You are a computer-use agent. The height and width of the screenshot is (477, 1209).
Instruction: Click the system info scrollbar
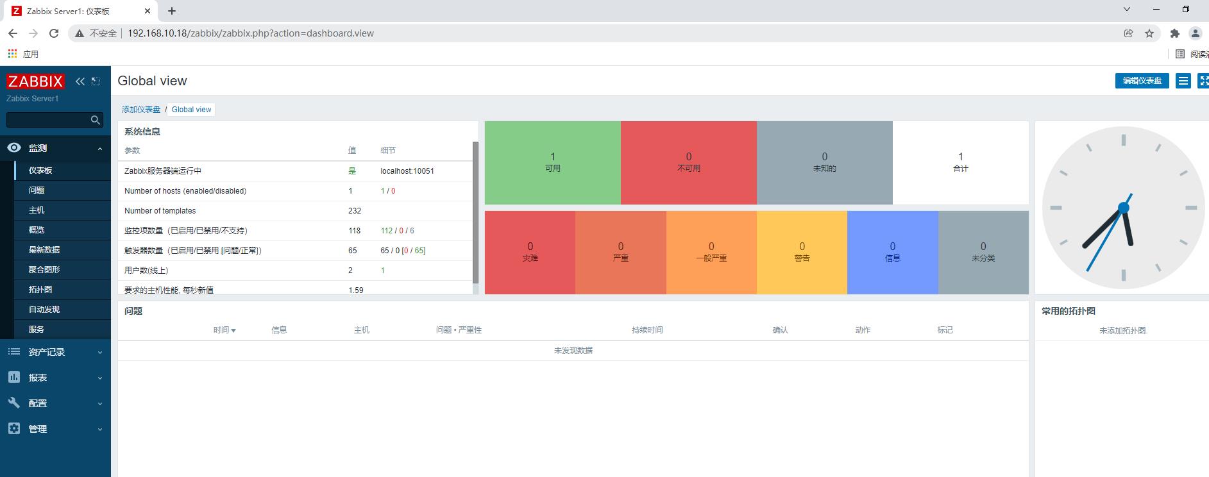click(x=475, y=212)
